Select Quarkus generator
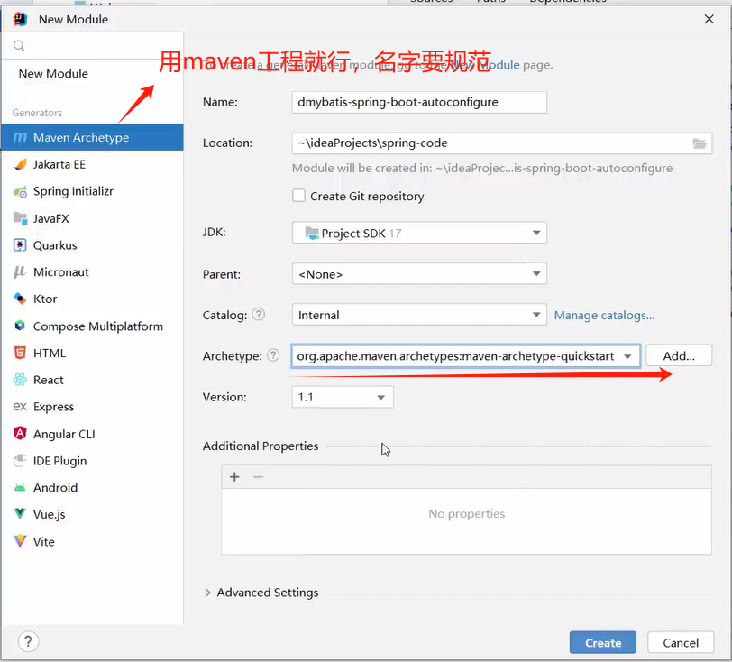Image resolution: width=732 pixels, height=662 pixels. point(92,245)
